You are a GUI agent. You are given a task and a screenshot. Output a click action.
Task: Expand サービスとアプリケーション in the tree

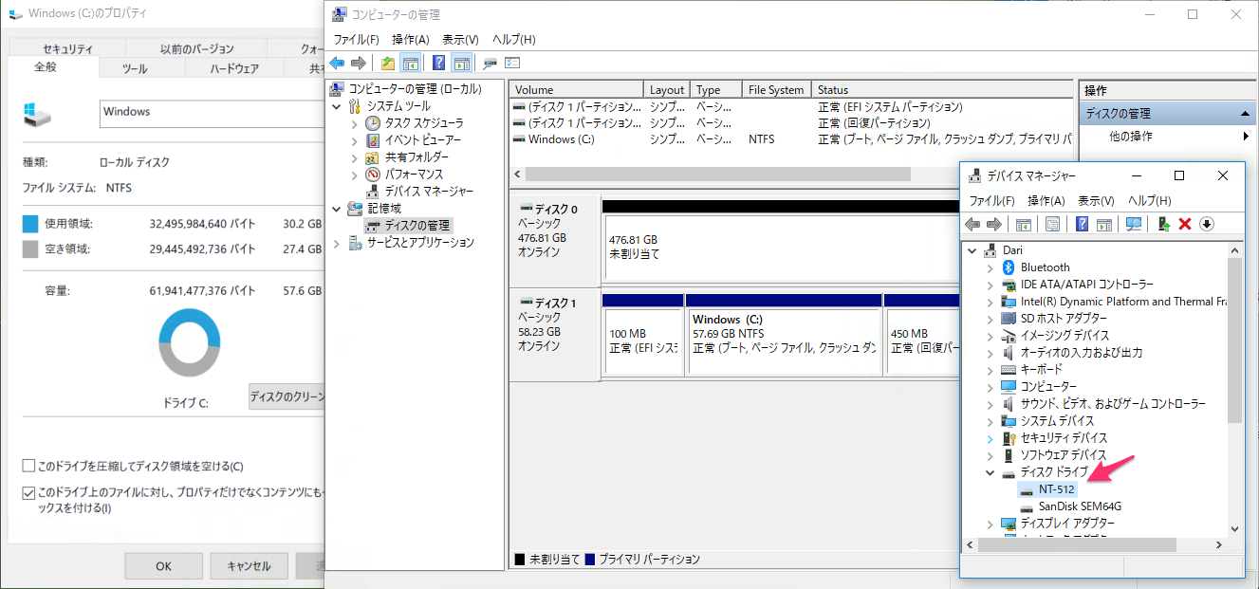(337, 243)
